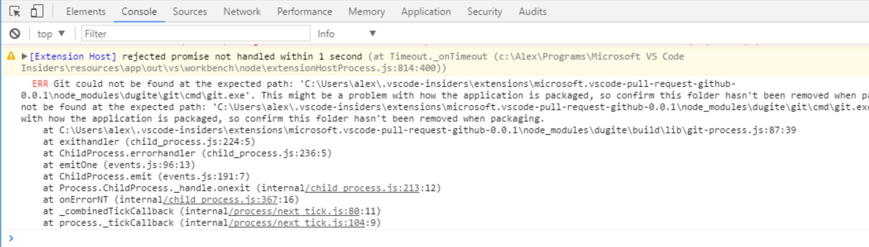The image size is (869, 247).
Task: Switch to the Memory tab
Action: (x=366, y=11)
